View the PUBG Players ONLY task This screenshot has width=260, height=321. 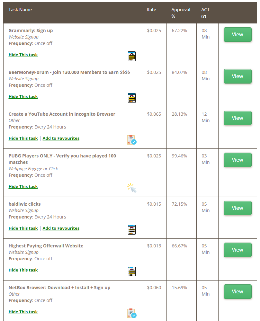point(238,160)
